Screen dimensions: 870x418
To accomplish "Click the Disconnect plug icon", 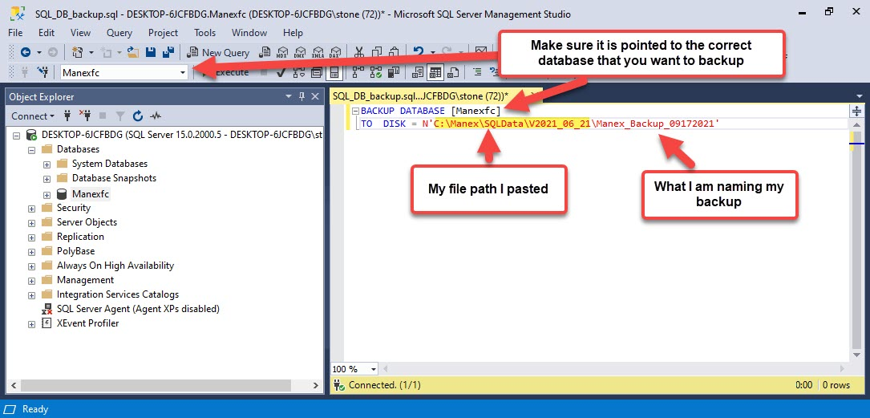I will (x=85, y=116).
